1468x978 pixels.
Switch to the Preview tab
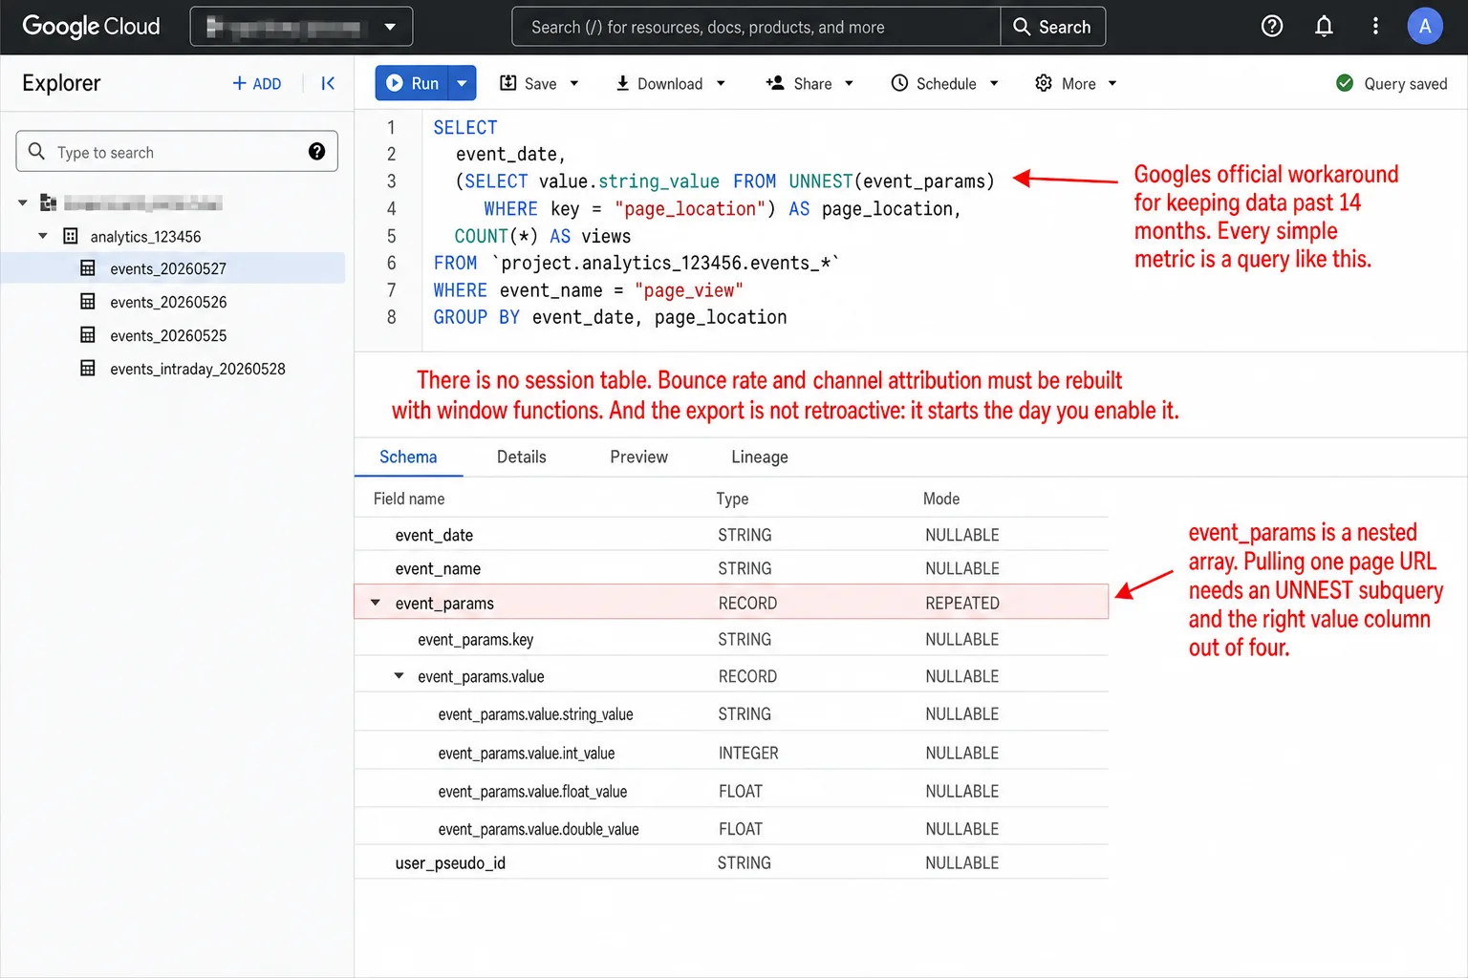coord(638,457)
